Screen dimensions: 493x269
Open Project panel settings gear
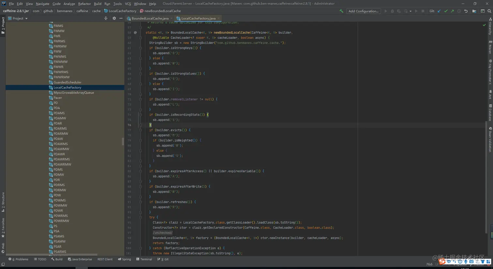pos(114,18)
